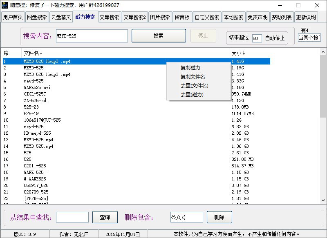Screen dimensions: 327x238
Task: Select the #_WANZ525 row
Action: coord(137,179)
